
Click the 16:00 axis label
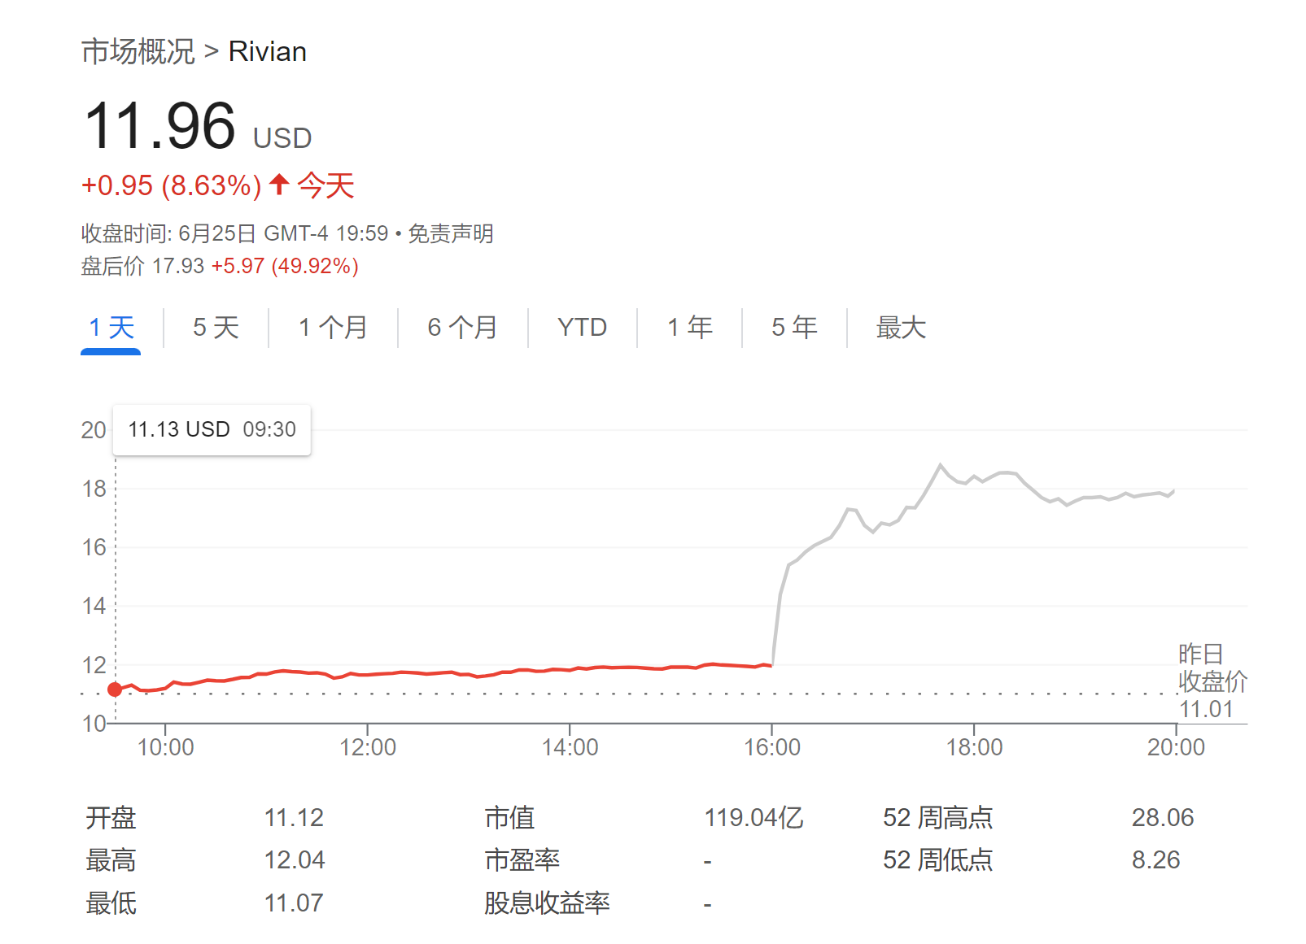click(772, 747)
